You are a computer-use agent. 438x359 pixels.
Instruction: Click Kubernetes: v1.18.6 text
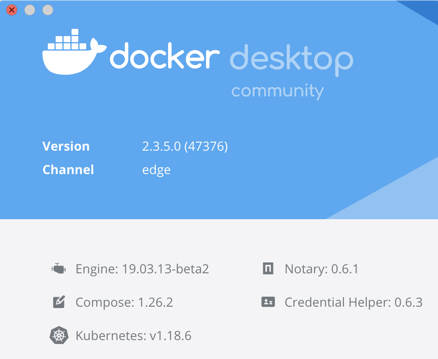point(133,336)
